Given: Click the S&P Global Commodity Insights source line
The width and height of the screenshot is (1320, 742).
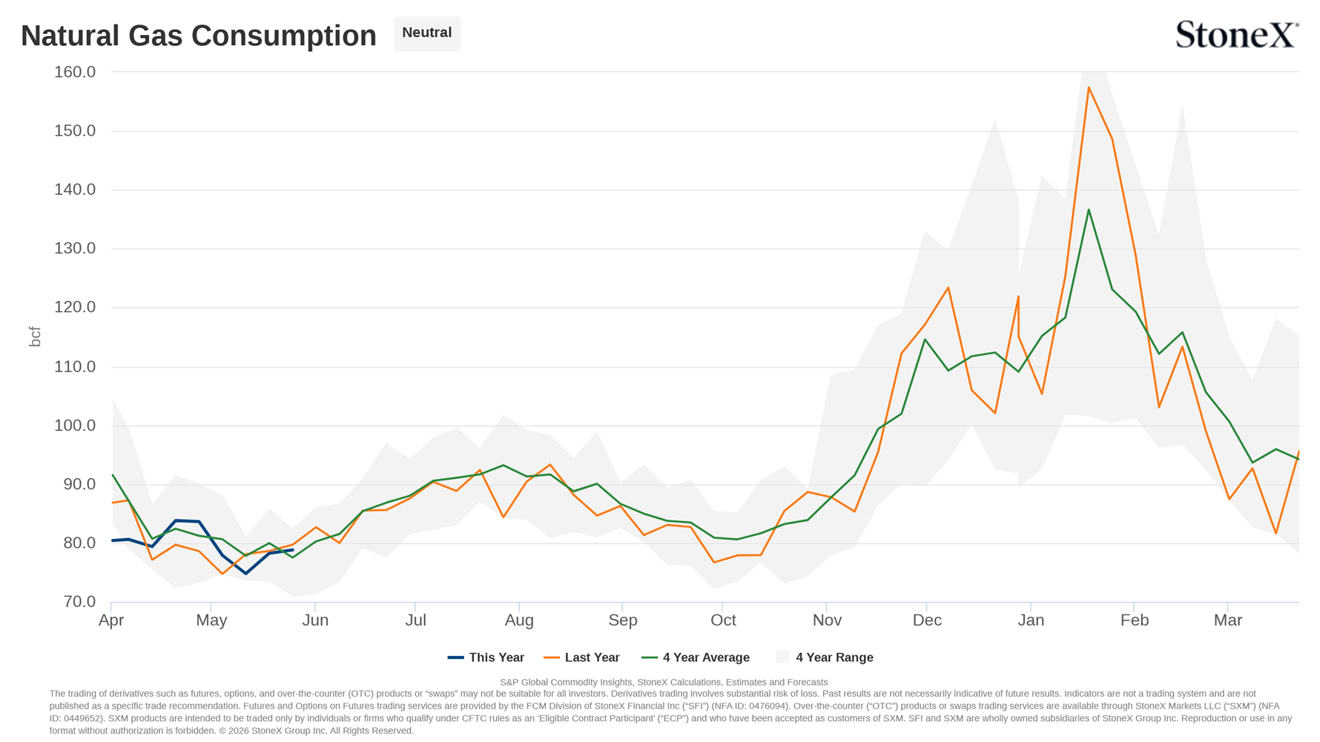Looking at the screenshot, I should [664, 682].
